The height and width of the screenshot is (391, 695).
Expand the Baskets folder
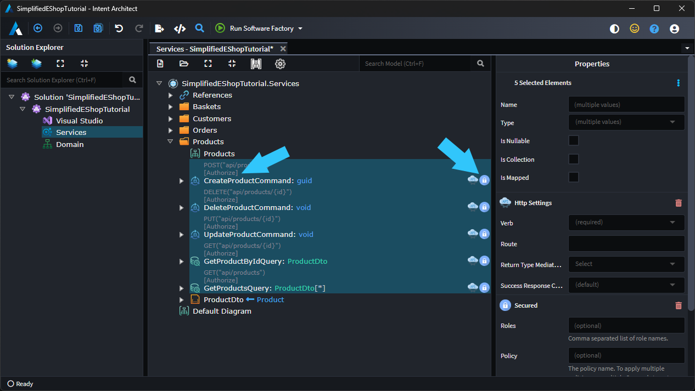pos(171,106)
